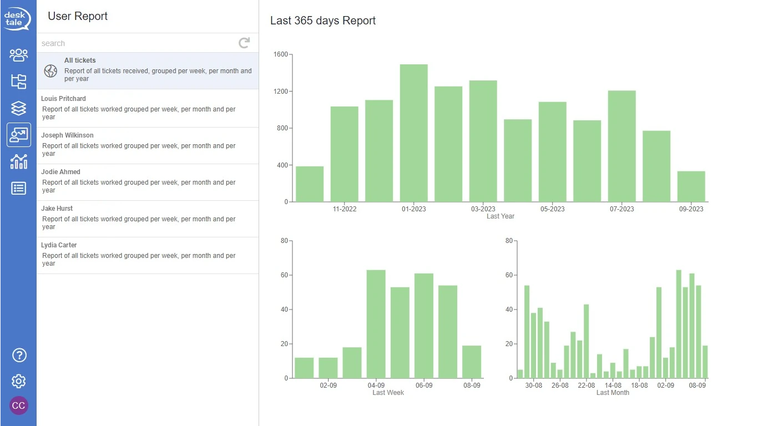
Task: Click the CC user avatar
Action: point(18,405)
